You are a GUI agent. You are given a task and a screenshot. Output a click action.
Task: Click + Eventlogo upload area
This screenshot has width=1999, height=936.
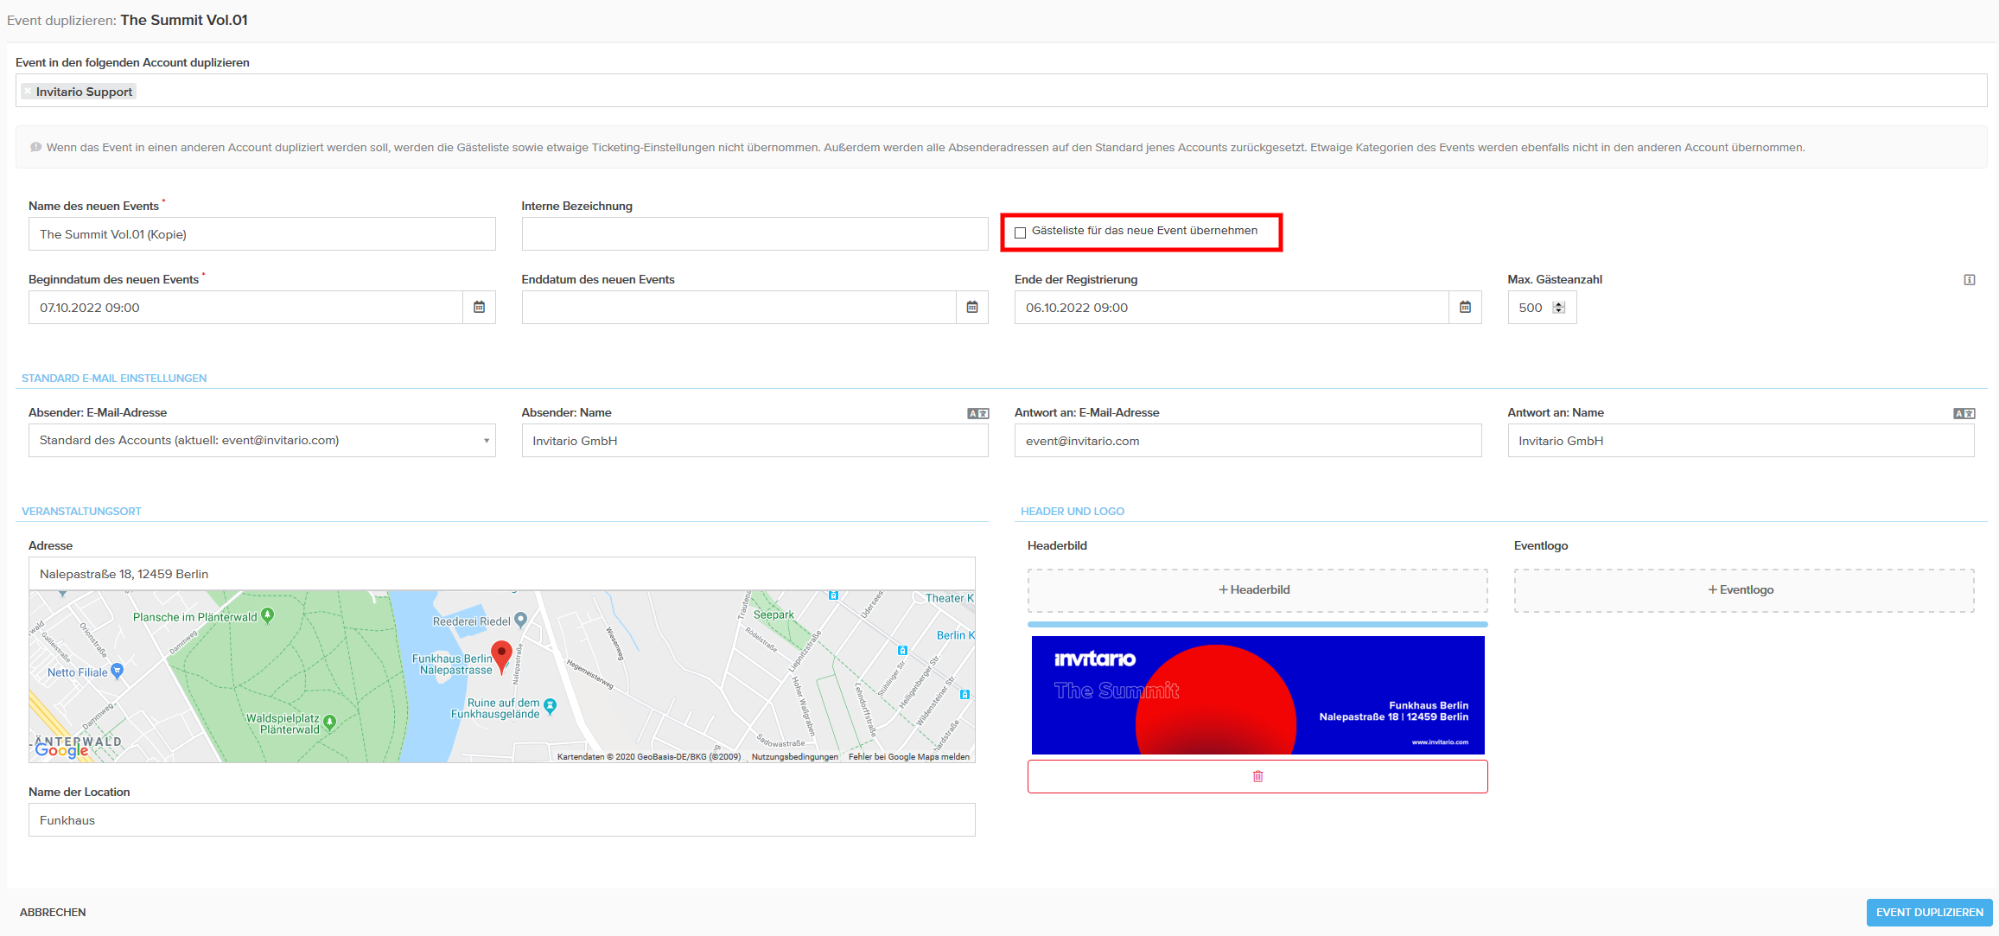[1743, 590]
